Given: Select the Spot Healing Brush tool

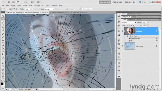Looking at the screenshot, I should [3, 34].
